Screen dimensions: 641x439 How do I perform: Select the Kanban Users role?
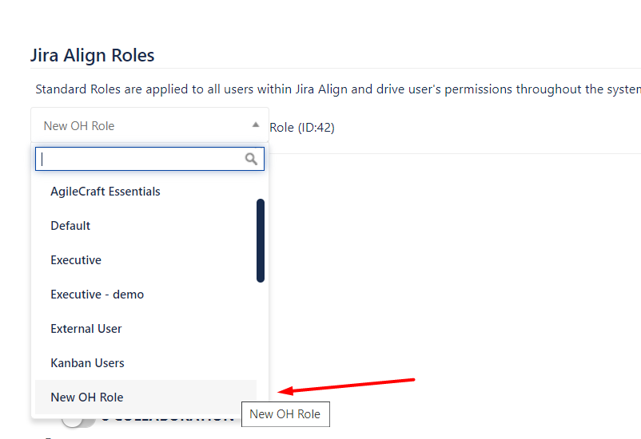[87, 363]
